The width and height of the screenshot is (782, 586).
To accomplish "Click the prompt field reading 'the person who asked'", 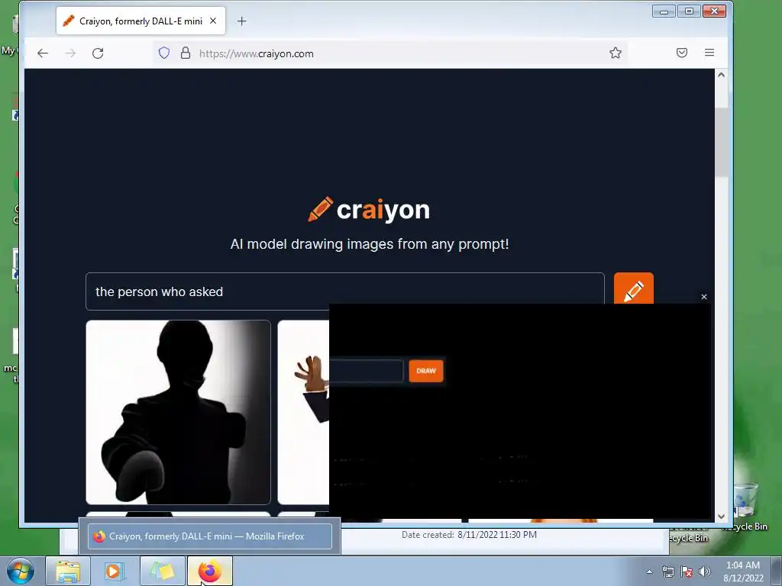I will [x=345, y=291].
